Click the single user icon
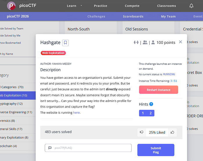This screenshot has width=203, height=161. tap(153, 42)
